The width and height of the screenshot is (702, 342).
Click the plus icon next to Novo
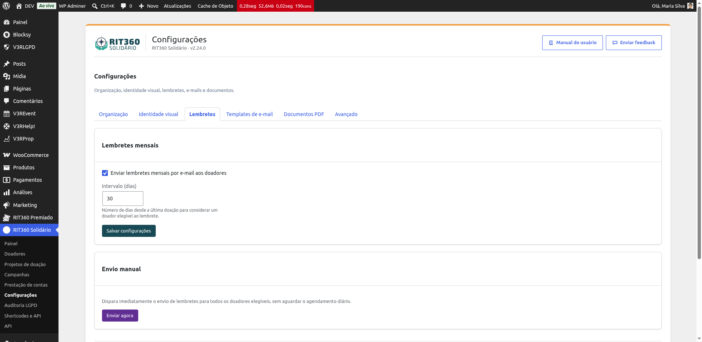141,6
